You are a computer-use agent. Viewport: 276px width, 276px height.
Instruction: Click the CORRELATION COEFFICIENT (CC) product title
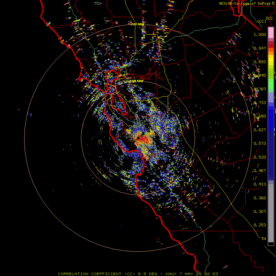(97, 274)
